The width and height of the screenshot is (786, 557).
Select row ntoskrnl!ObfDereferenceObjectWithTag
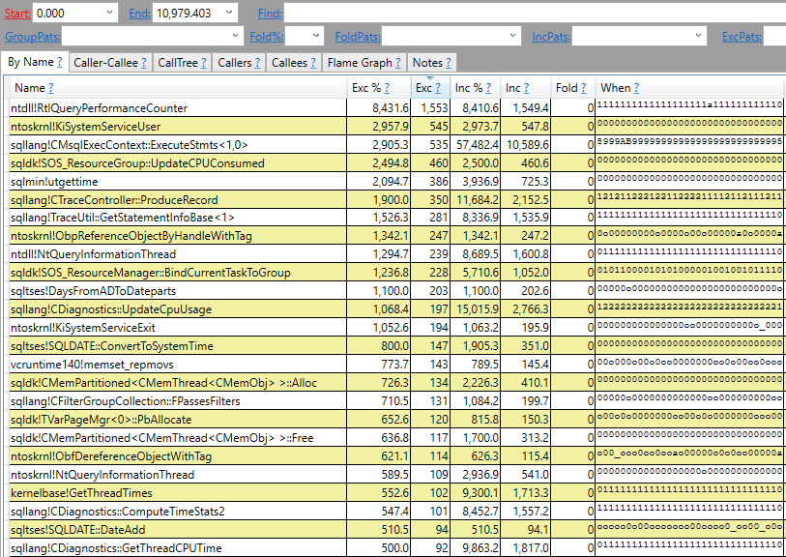coord(396,456)
